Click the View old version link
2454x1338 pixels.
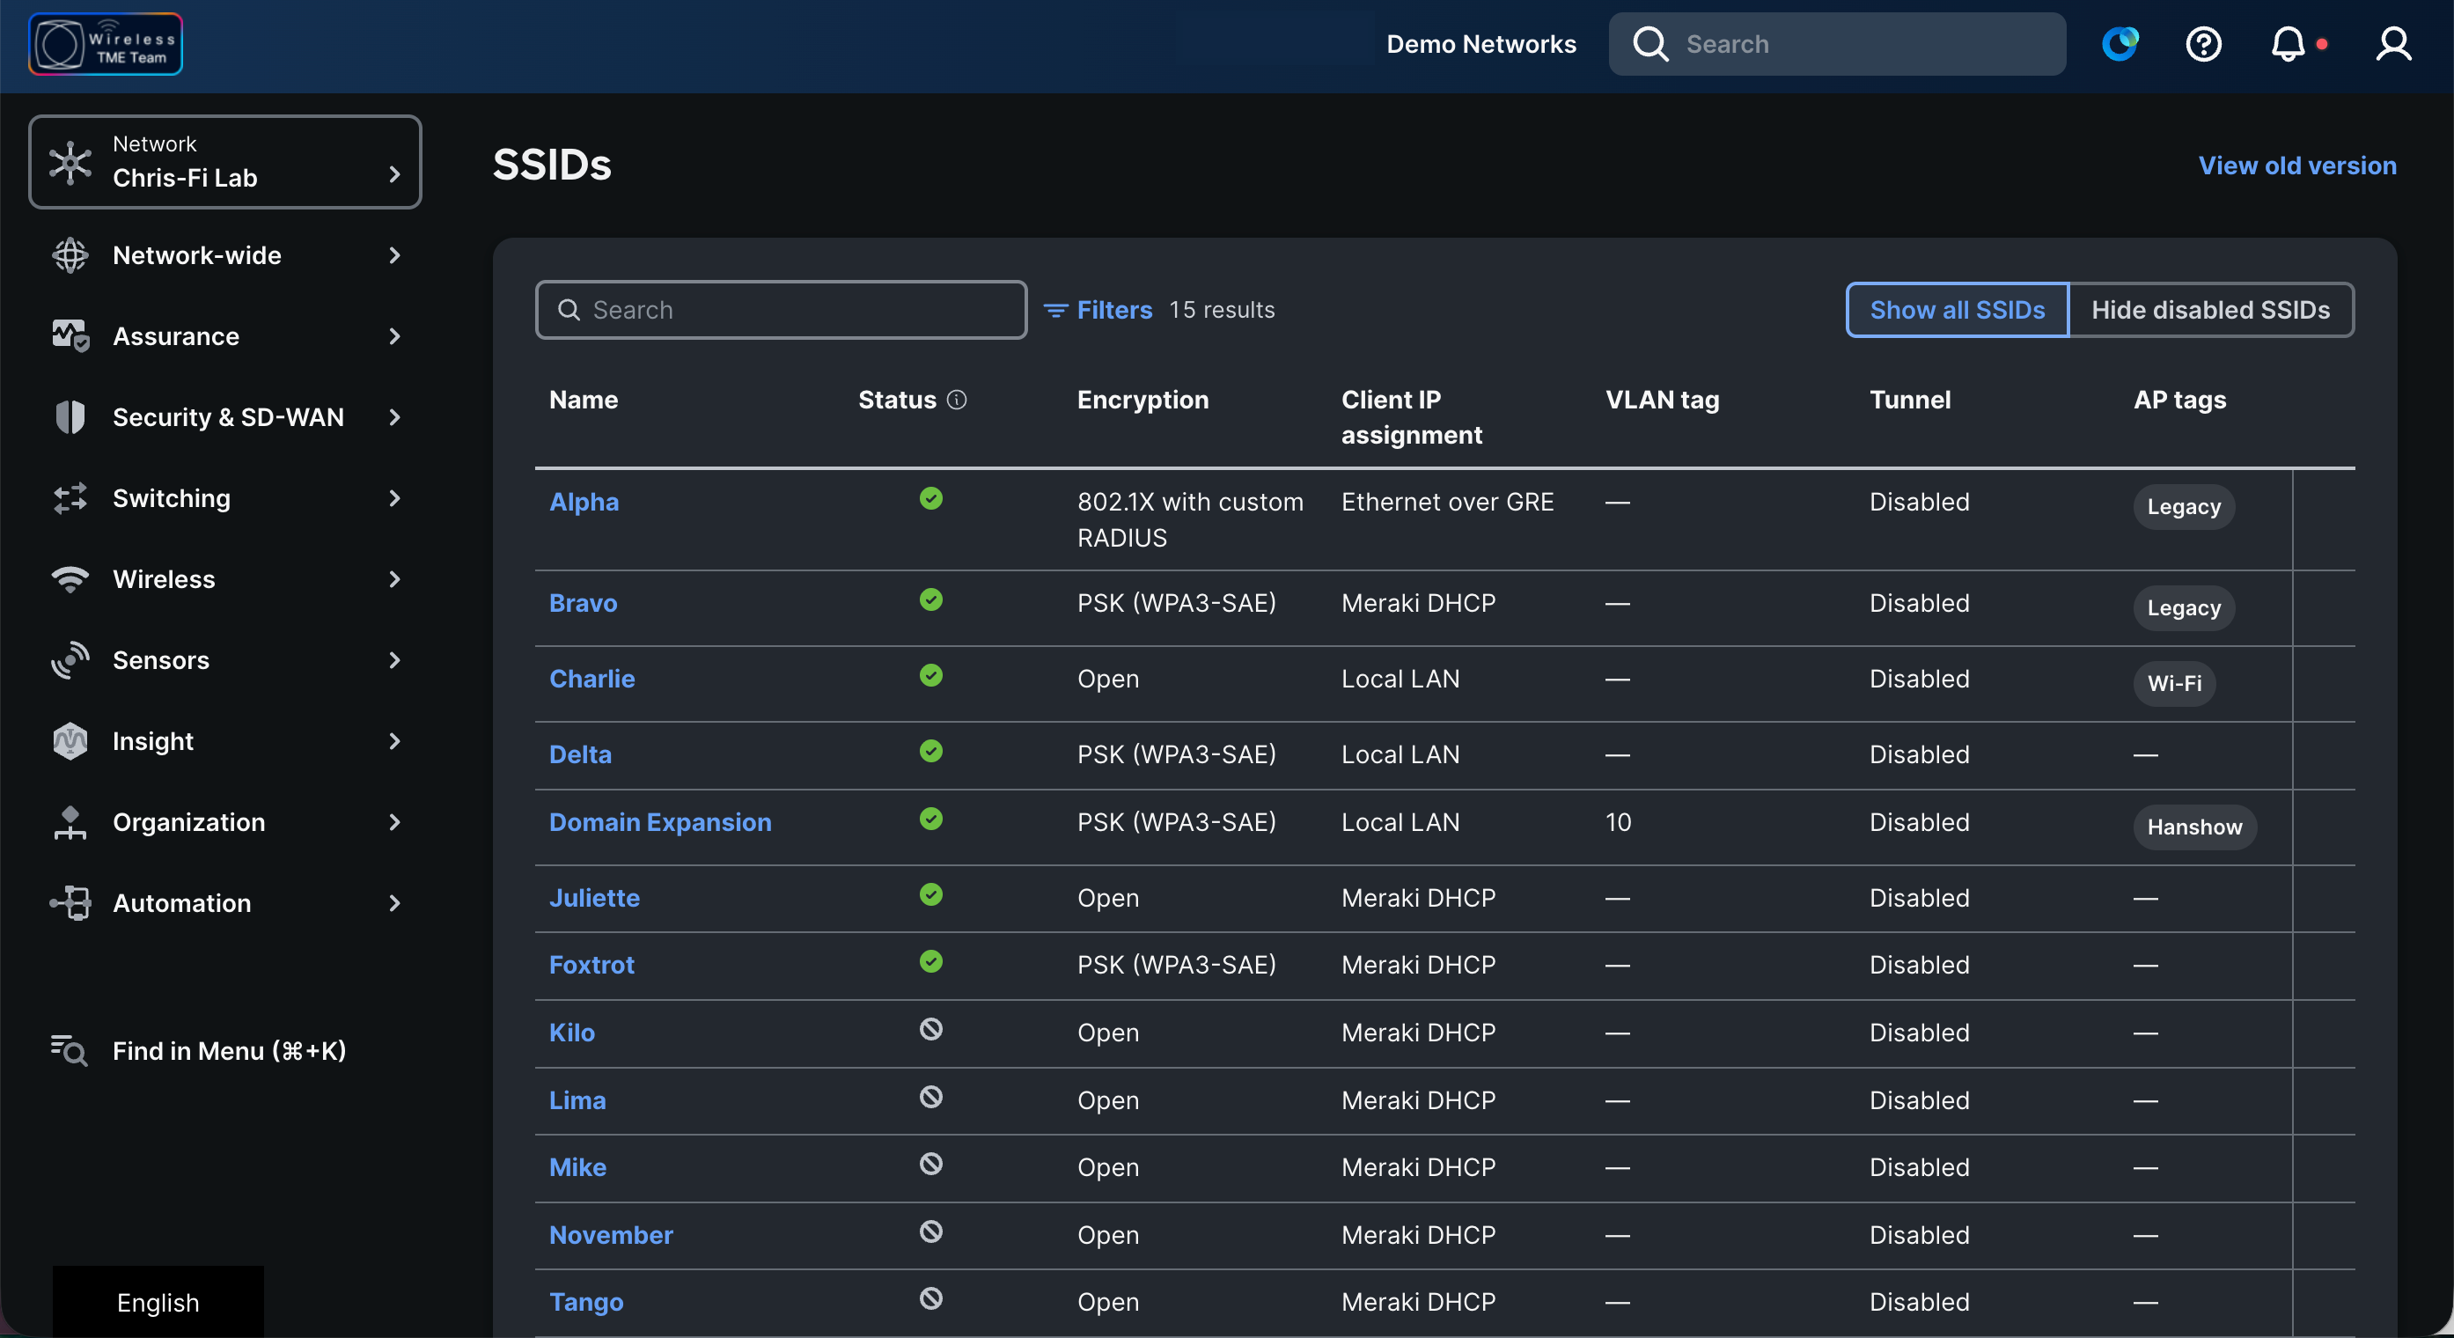click(x=2296, y=165)
